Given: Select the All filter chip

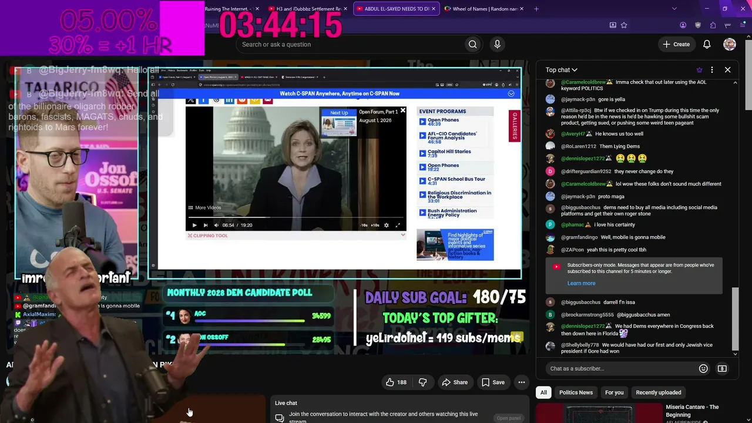Looking at the screenshot, I should [543, 392].
